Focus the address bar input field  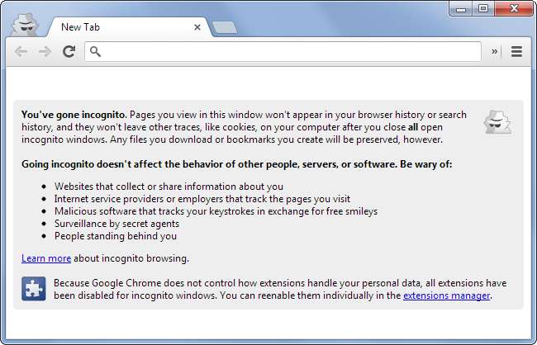289,51
